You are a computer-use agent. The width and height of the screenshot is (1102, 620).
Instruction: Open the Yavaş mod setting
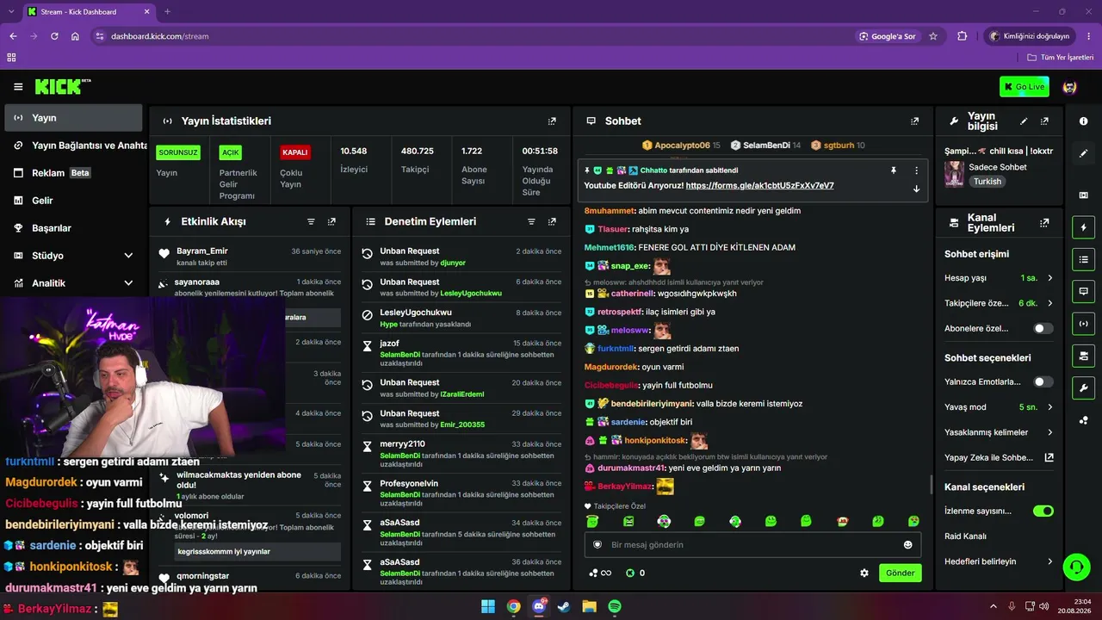click(999, 406)
